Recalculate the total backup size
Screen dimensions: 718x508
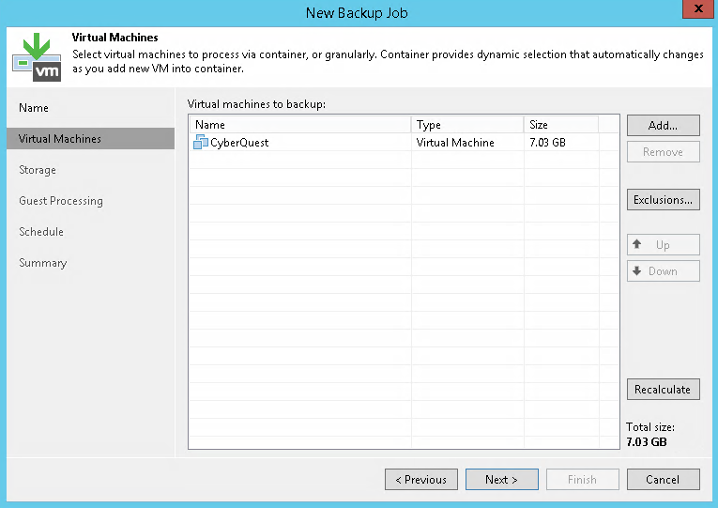(x=663, y=390)
